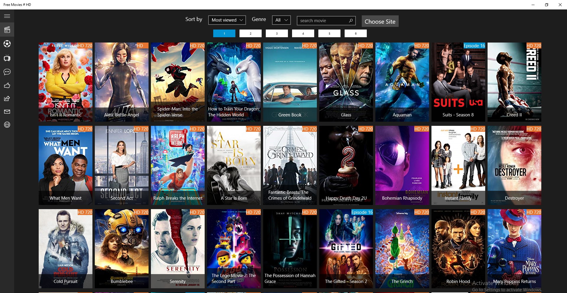Viewport: 567px width, 293px height.
Task: Open the hamburger menu at top left
Action: [x=7, y=16]
